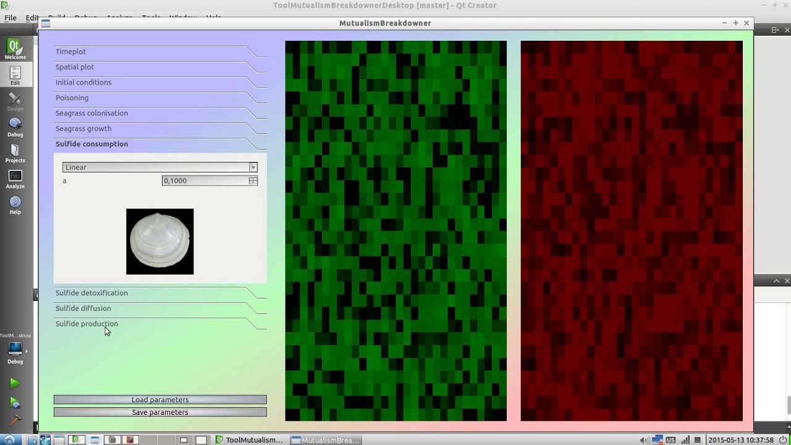Open the Linear function type dropdown

[159, 167]
